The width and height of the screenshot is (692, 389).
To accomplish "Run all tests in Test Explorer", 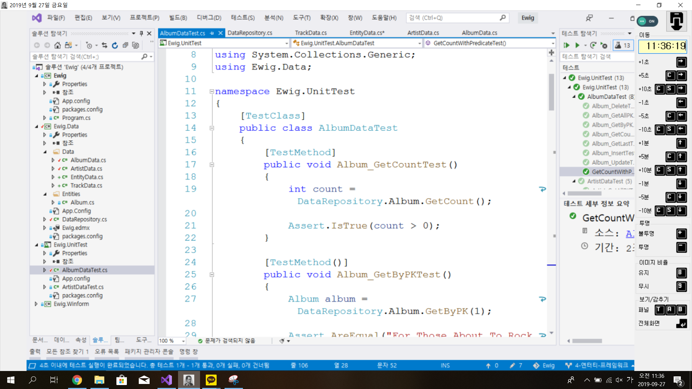I will coord(566,45).
